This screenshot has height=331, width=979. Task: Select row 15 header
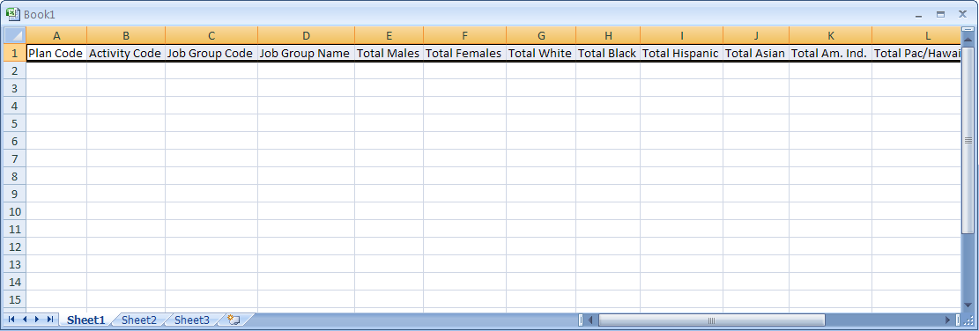coord(14,300)
